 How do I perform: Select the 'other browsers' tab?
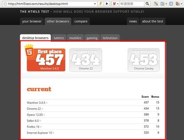pos(58,21)
